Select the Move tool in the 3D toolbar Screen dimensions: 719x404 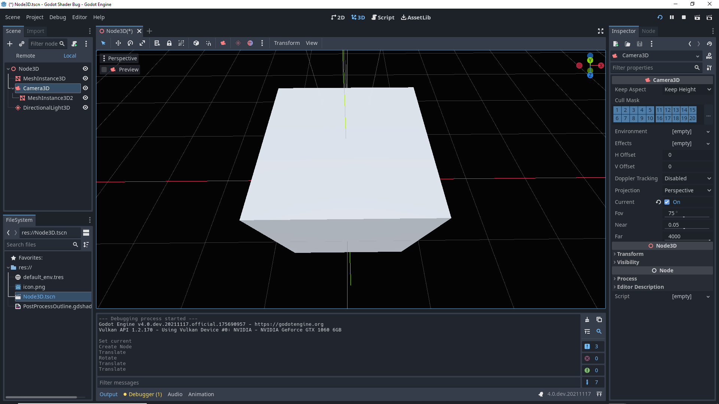point(118,43)
